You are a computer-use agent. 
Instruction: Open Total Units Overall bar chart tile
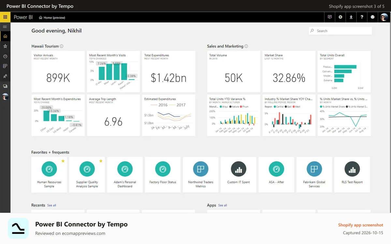(x=344, y=72)
